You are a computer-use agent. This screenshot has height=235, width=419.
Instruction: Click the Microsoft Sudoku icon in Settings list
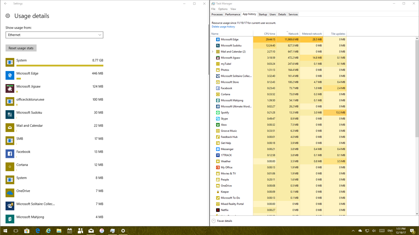pos(10,114)
